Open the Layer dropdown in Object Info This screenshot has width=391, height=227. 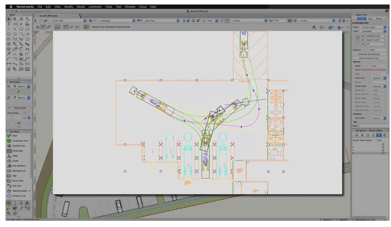pos(373,31)
